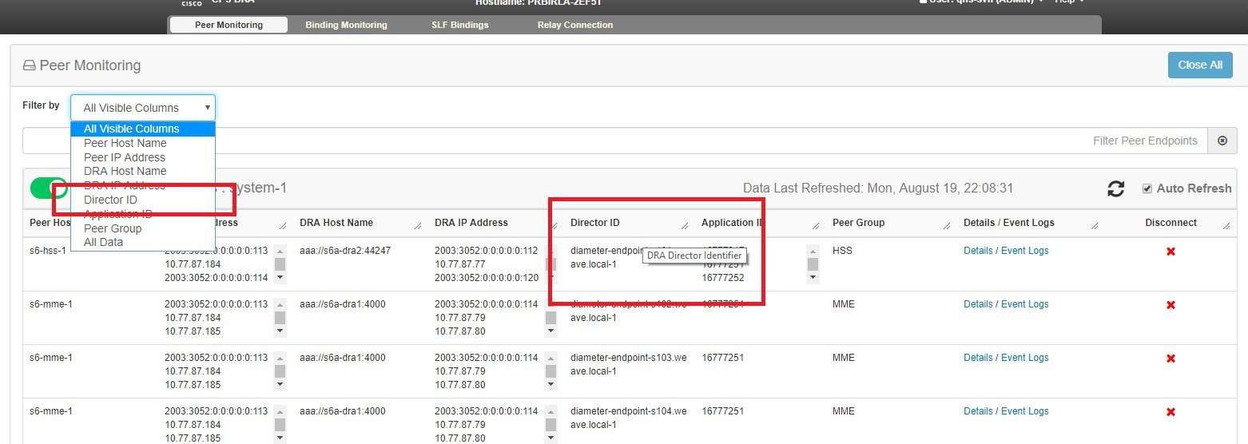
Task: Open Details link for endpoint s103 row
Action: (978, 358)
